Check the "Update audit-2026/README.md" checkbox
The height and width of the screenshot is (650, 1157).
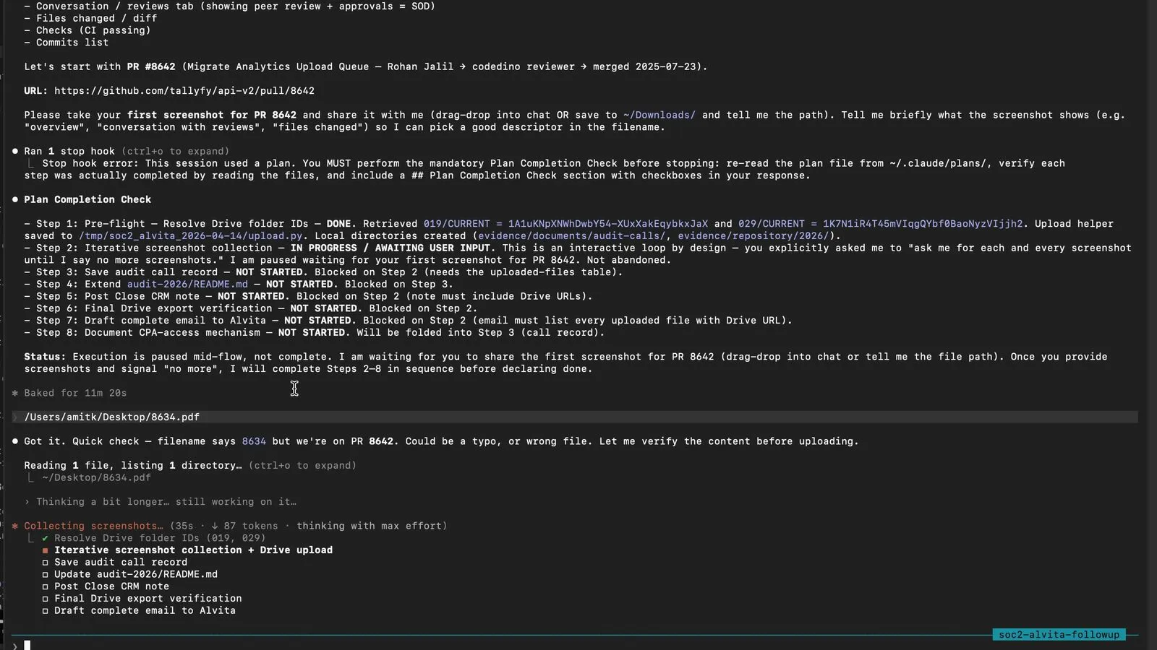[x=45, y=573]
